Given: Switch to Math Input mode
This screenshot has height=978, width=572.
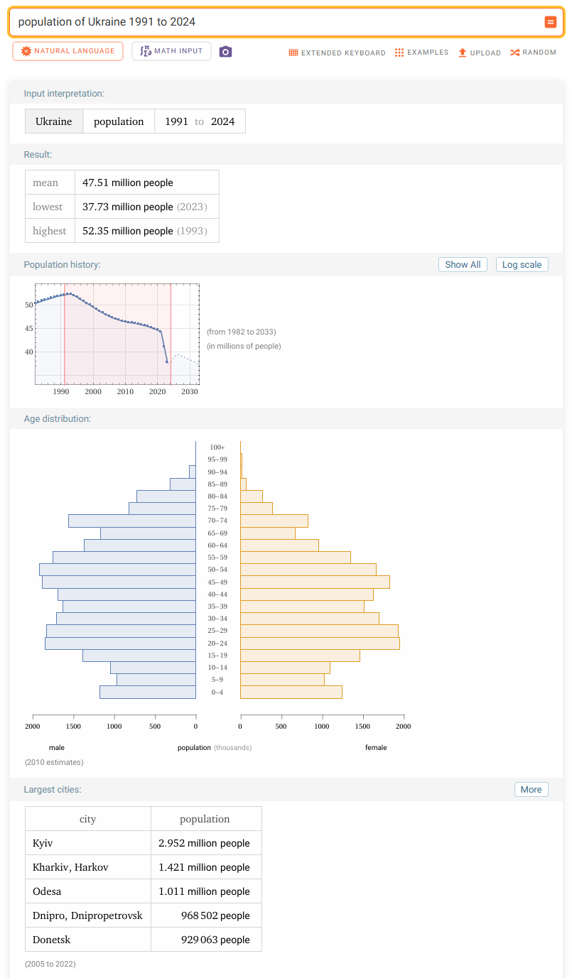Looking at the screenshot, I should [x=171, y=51].
